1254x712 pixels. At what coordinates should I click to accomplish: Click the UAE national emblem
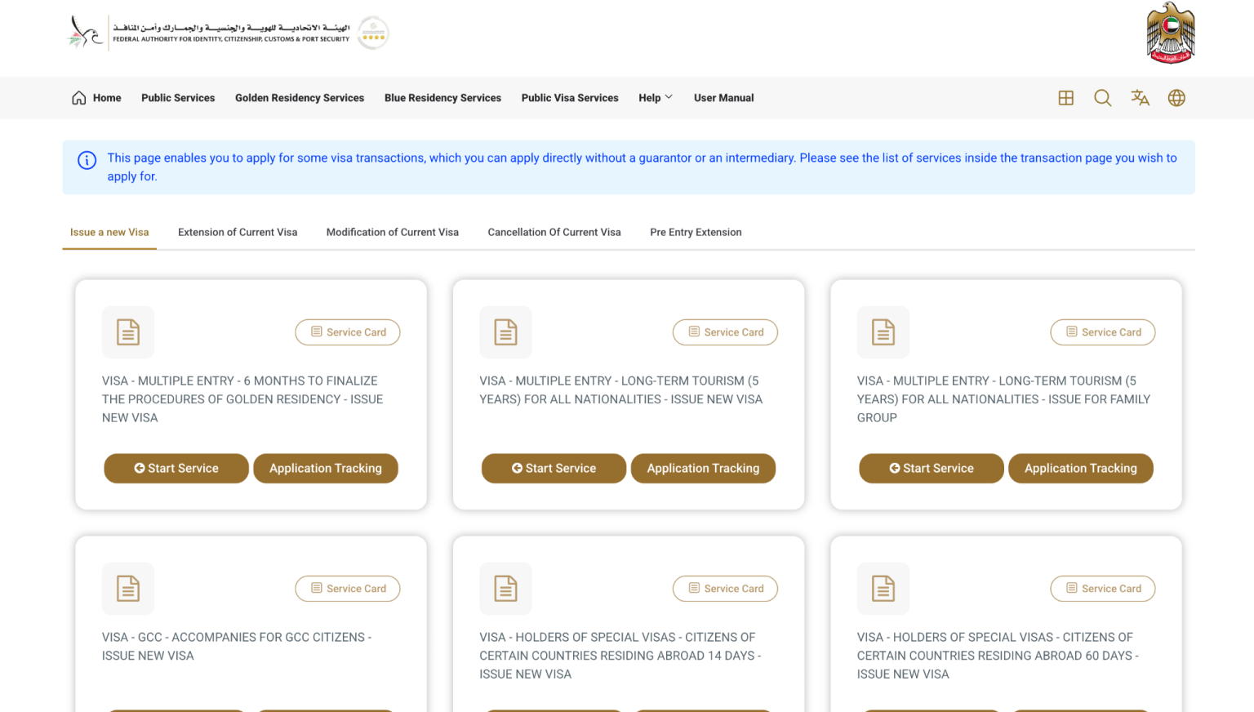[x=1170, y=33]
